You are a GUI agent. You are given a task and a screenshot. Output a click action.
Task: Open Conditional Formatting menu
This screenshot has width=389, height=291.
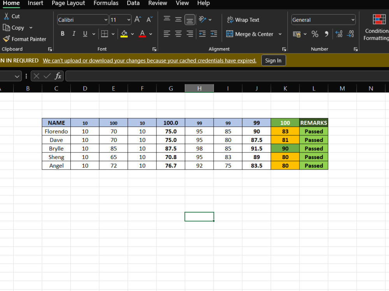(x=376, y=27)
